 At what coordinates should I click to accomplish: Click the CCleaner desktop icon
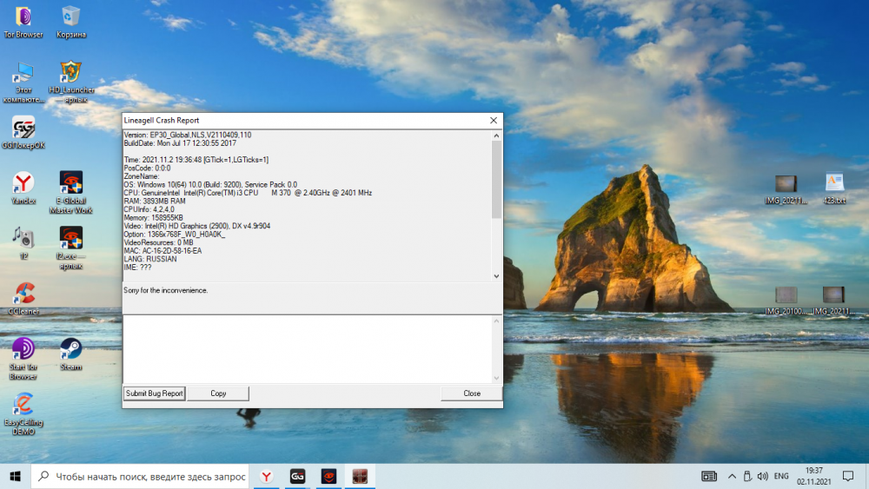(23, 294)
